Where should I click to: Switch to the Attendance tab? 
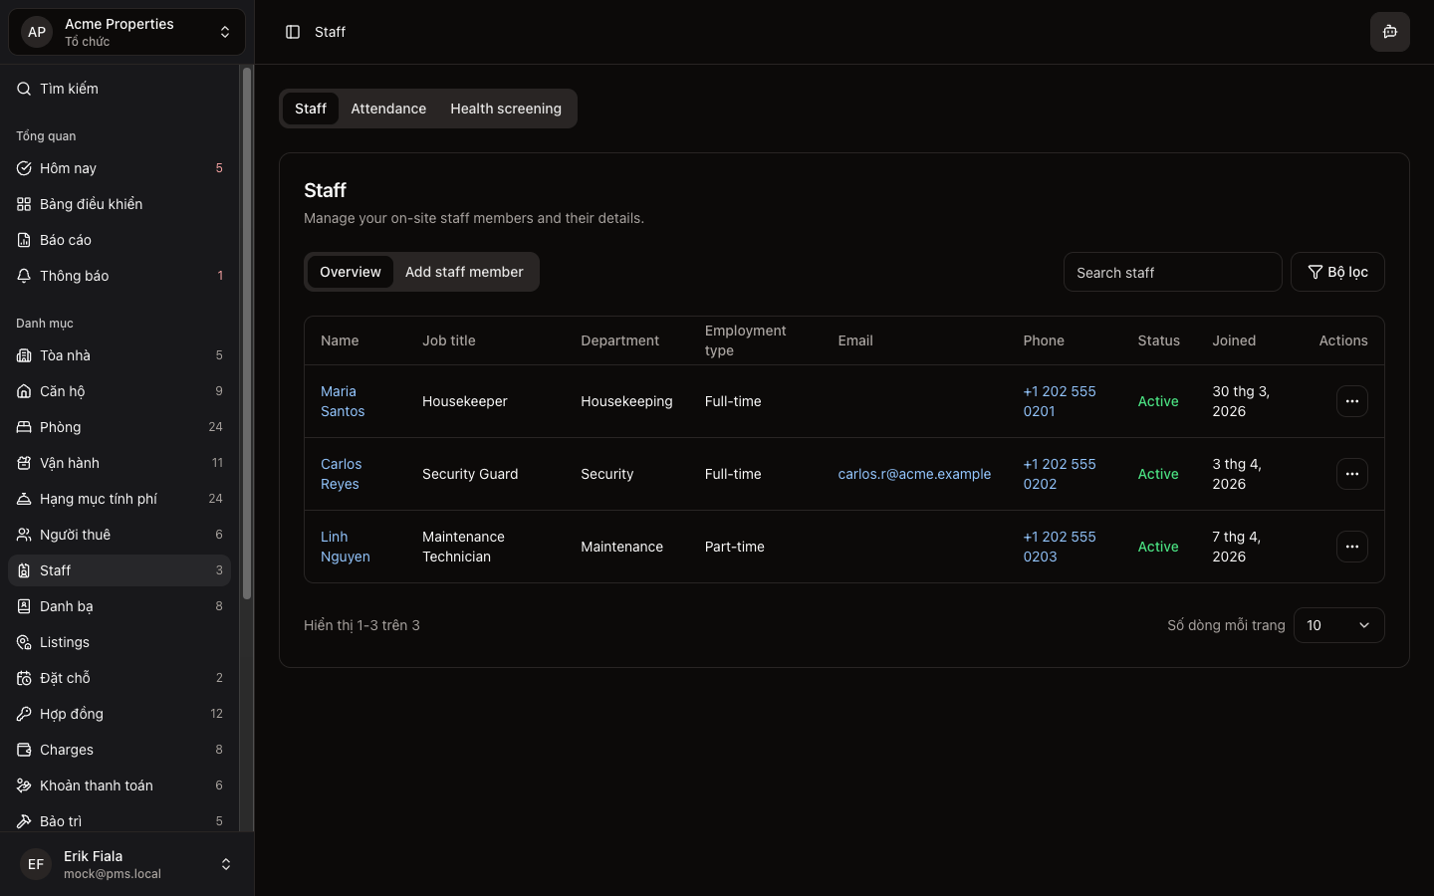[x=388, y=109]
